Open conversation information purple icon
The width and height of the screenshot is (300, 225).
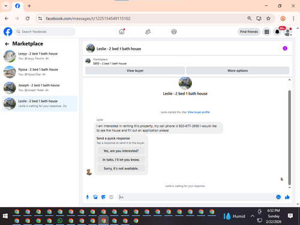285,49
